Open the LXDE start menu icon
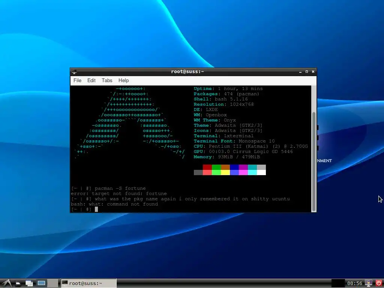Image resolution: width=384 pixels, height=288 pixels. [x=6, y=283]
